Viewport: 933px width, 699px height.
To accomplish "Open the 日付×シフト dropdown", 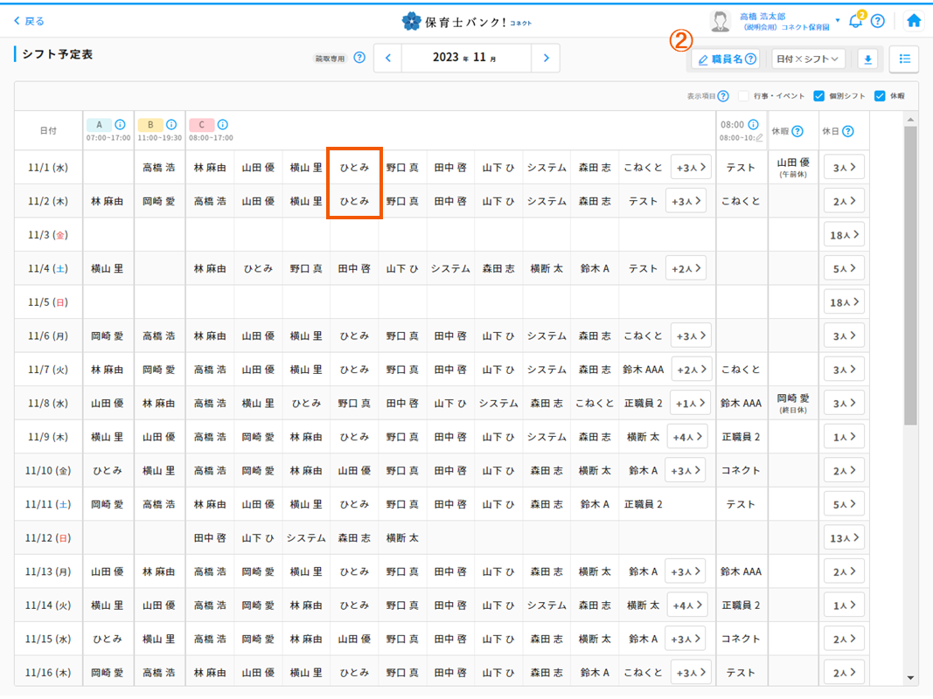I will pyautogui.click(x=809, y=59).
